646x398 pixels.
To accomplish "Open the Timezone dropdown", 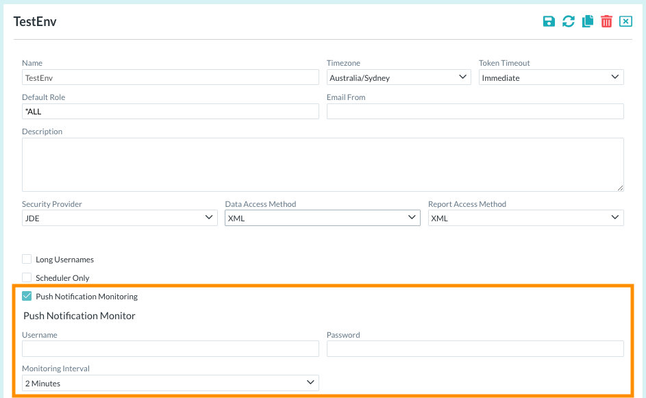I will click(x=399, y=77).
